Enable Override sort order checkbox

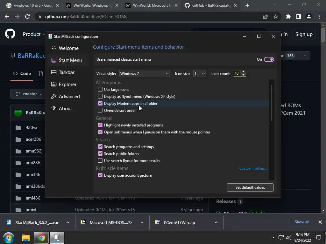pyautogui.click(x=100, y=110)
